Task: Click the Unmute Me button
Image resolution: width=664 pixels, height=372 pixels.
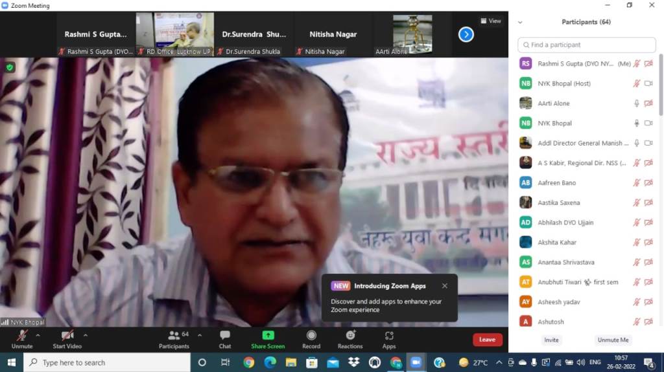Action: [613, 340]
